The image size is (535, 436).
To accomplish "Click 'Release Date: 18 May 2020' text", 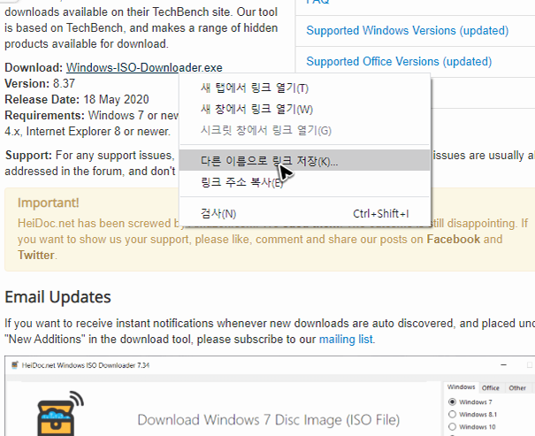I will (77, 100).
